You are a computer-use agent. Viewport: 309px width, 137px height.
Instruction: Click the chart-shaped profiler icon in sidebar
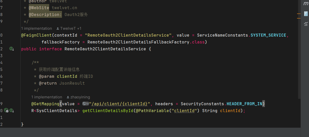coord(306,24)
